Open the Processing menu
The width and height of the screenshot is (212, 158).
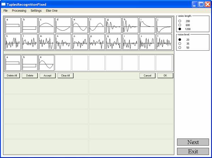(x=19, y=11)
